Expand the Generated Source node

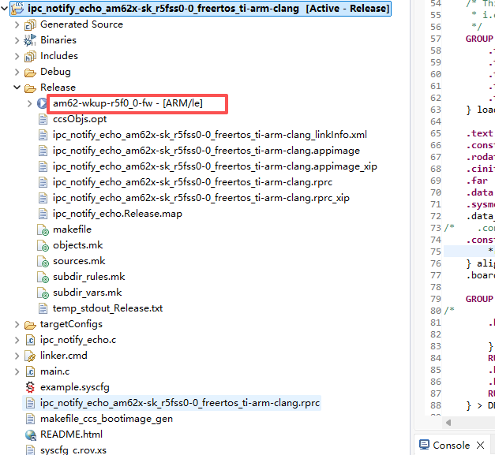point(17,24)
